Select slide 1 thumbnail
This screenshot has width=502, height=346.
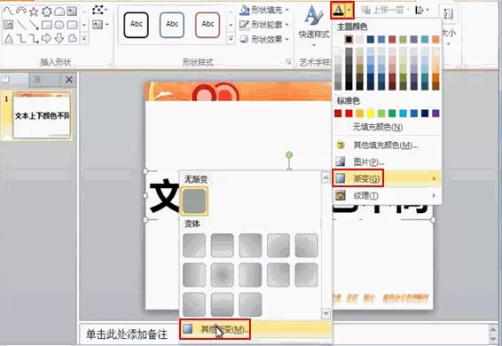coord(42,115)
